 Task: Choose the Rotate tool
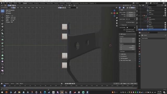pos(2,20)
